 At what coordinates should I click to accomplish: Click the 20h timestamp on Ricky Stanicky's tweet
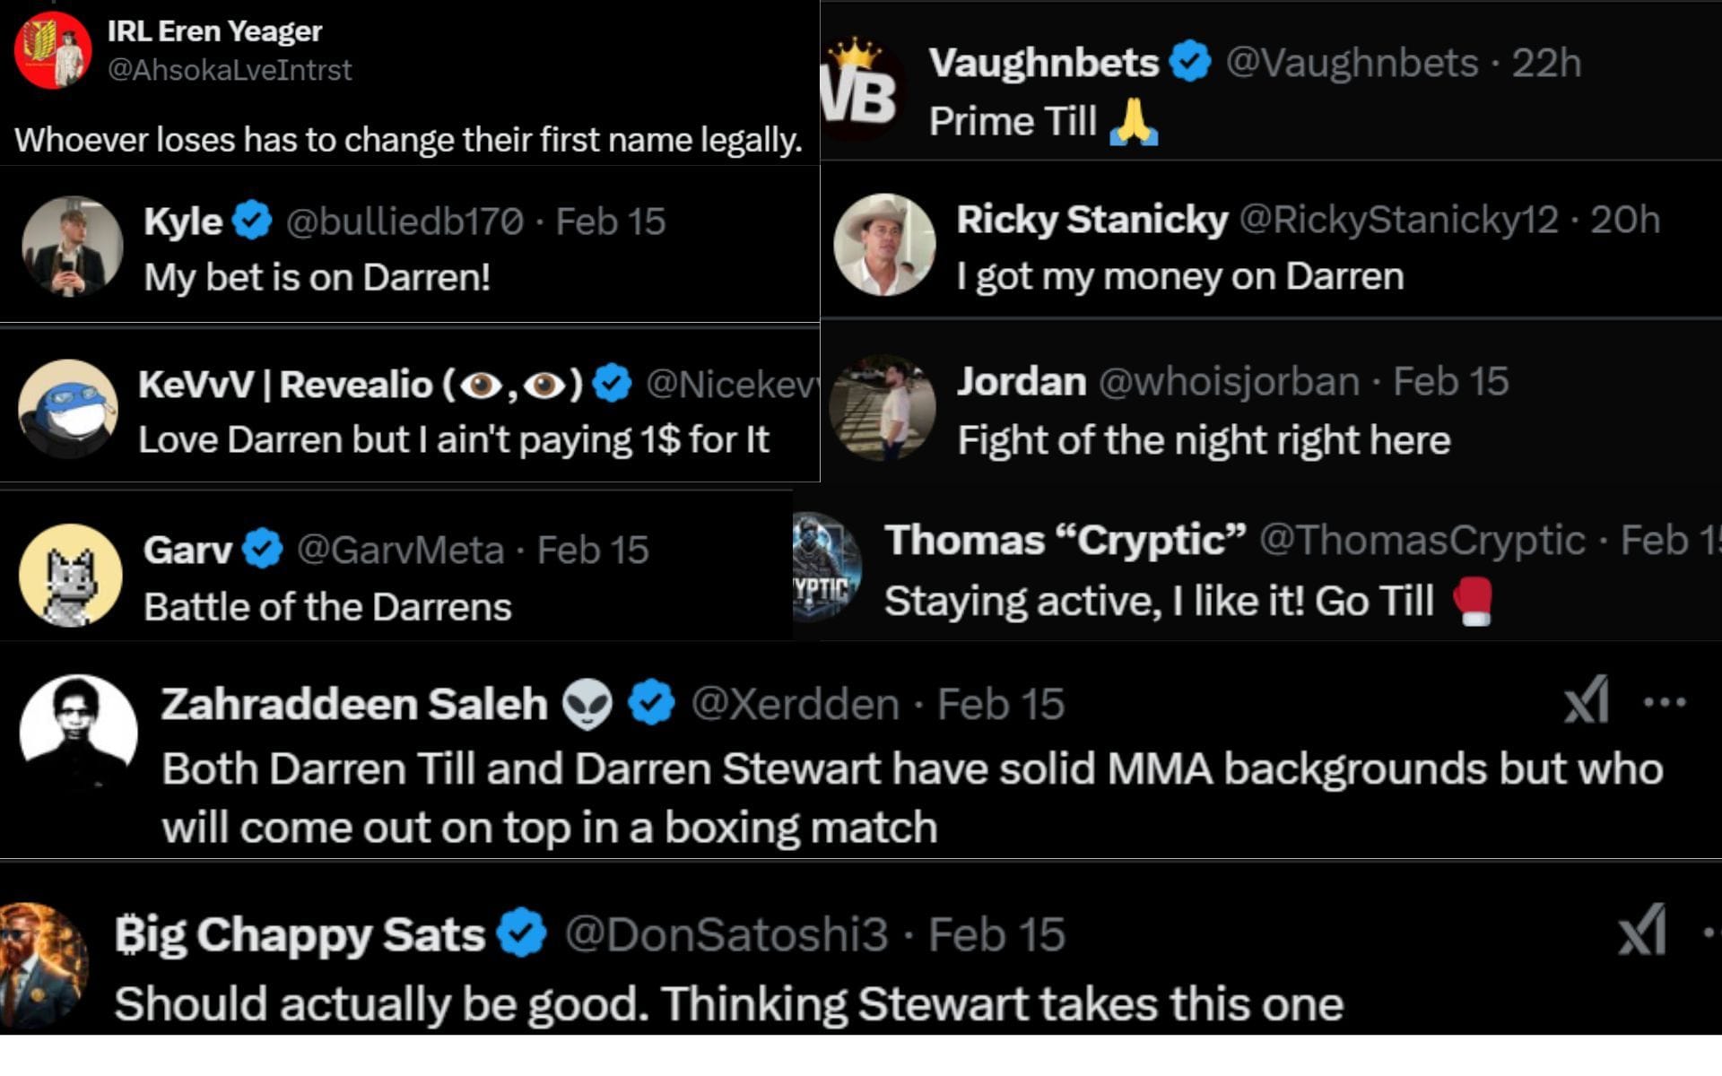click(x=1624, y=220)
